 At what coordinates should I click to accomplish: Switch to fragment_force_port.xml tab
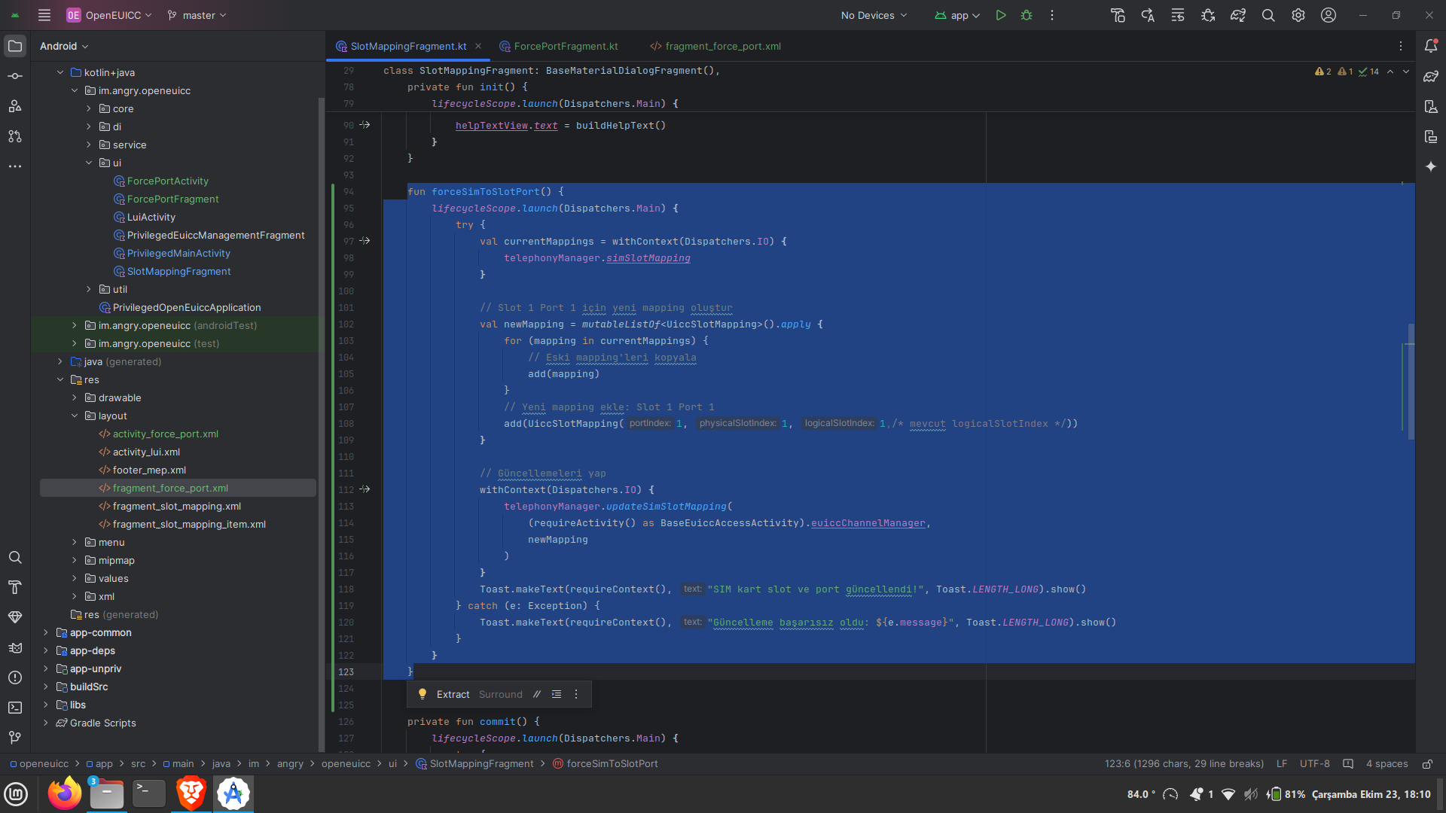[x=721, y=46]
